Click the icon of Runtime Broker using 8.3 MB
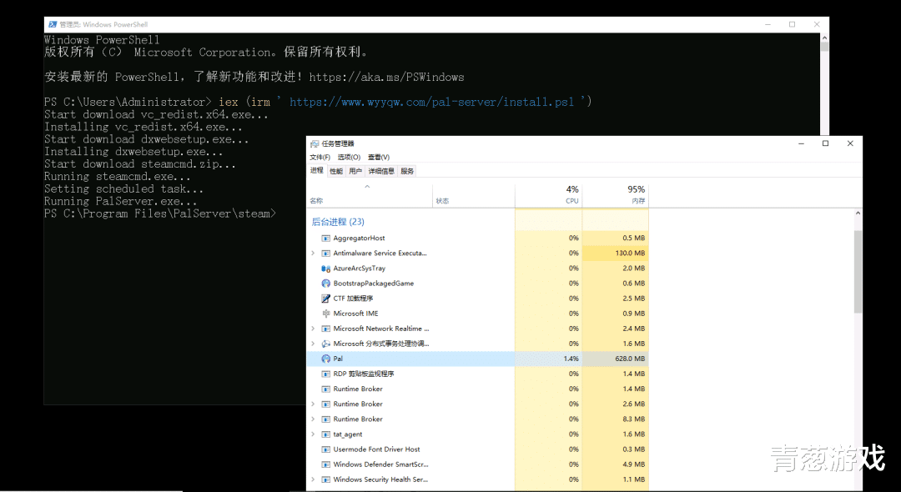901x492 pixels. (326, 419)
